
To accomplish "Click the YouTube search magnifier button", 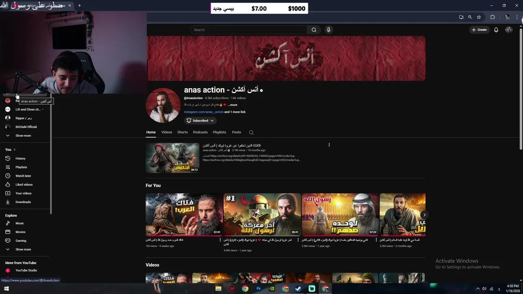I will 314,30.
